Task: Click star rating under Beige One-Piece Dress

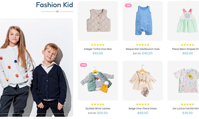Action: click(143, 104)
